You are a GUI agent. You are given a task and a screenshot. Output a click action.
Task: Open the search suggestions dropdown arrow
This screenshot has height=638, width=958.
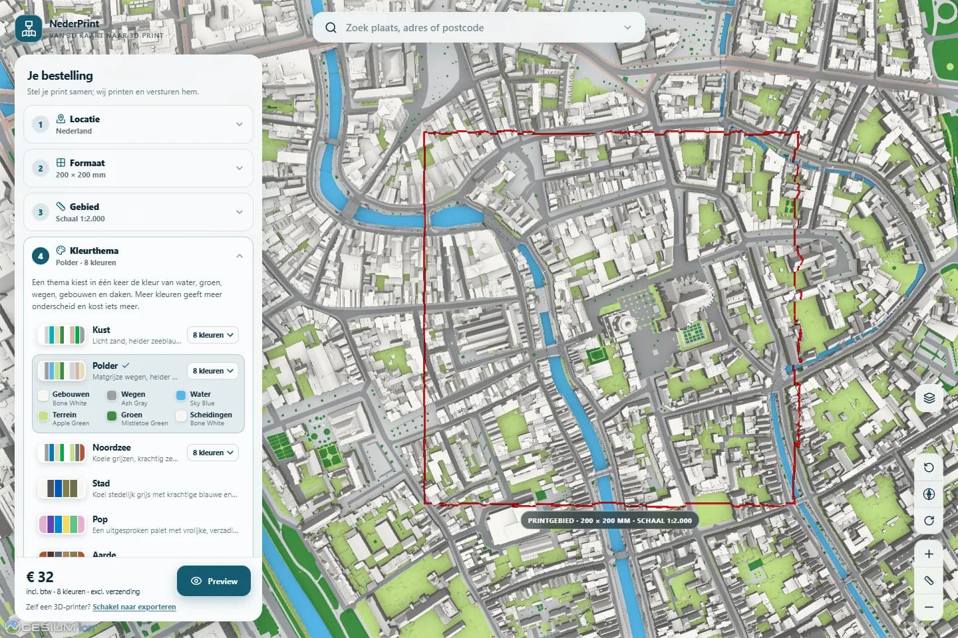coord(627,28)
